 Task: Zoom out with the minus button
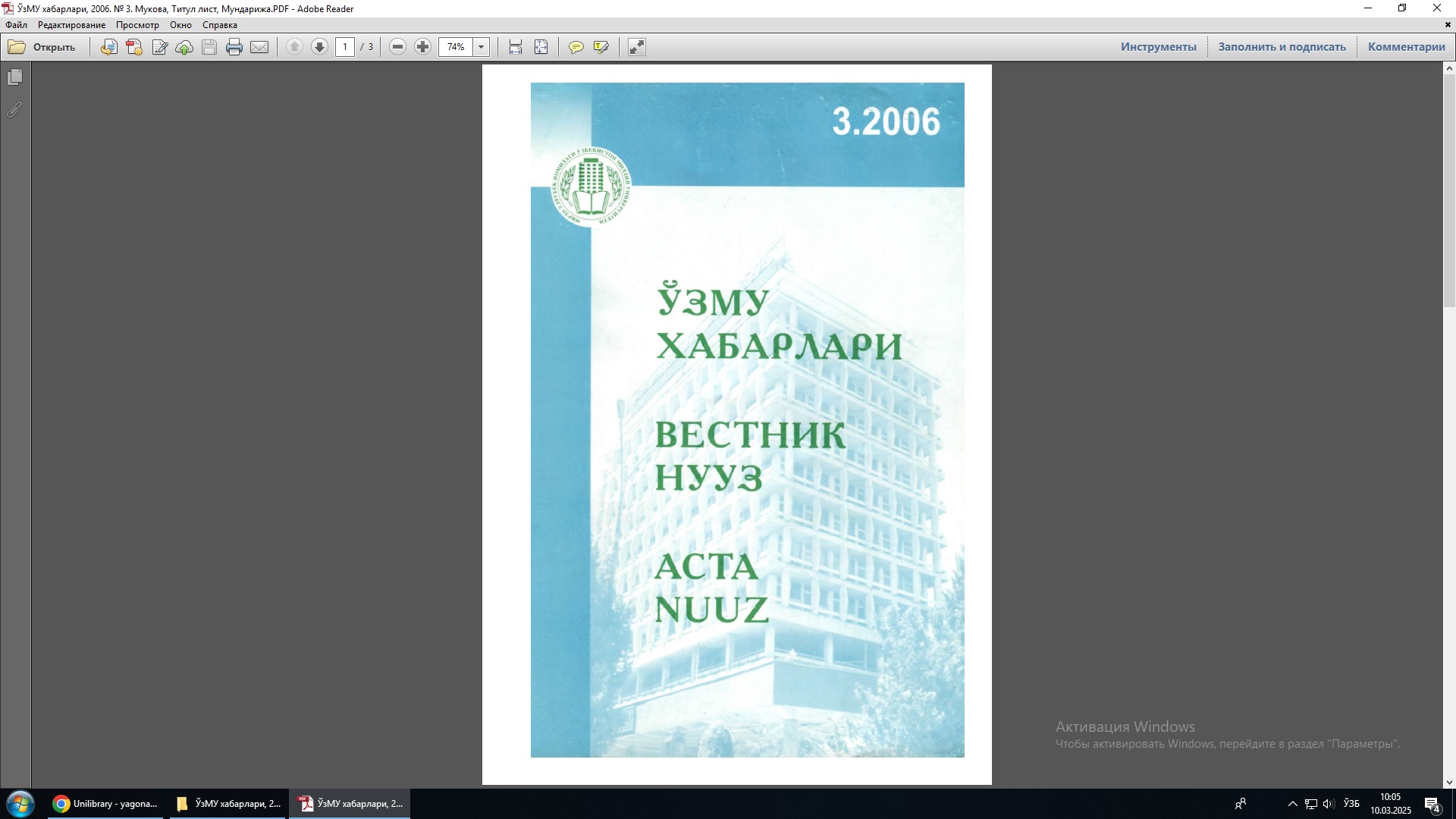tap(397, 47)
